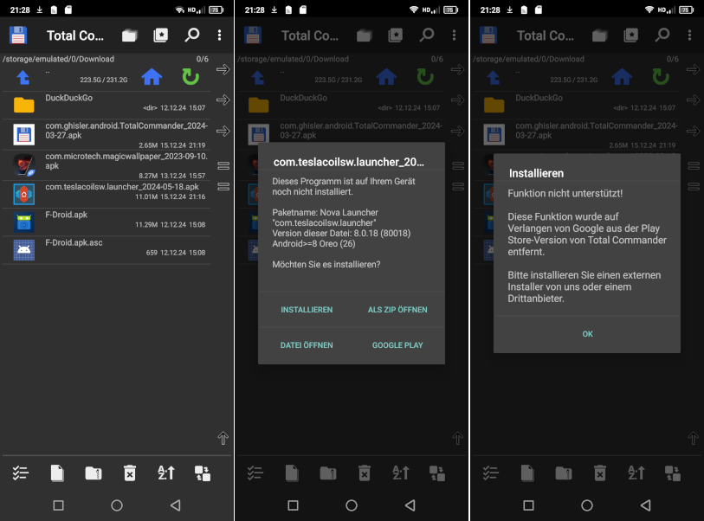The image size is (704, 521).
Task: Select com.ghisler.android.TotalCommander apk, left screen
Action: [107, 135]
